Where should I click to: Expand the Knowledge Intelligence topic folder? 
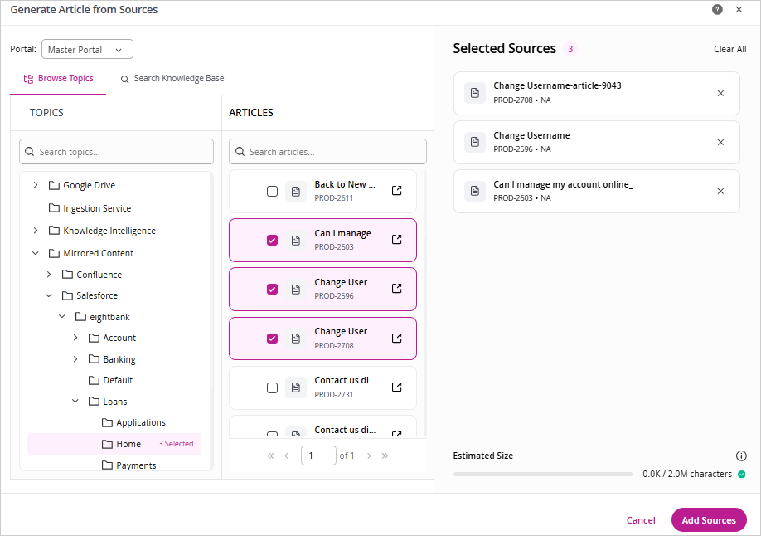36,231
